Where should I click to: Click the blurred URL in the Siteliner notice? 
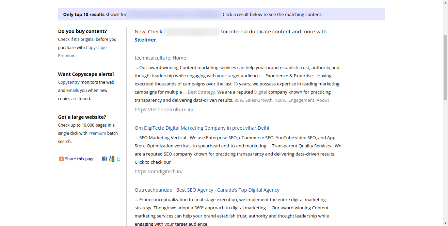[191, 32]
